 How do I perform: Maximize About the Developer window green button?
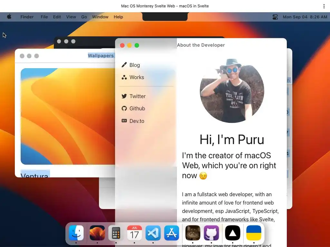click(x=137, y=45)
